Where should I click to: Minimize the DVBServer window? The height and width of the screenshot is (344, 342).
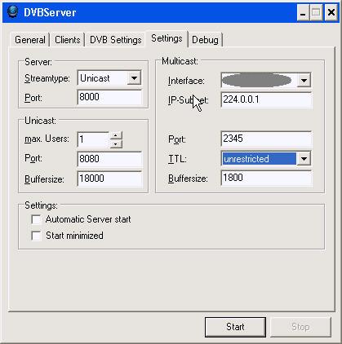point(303,12)
